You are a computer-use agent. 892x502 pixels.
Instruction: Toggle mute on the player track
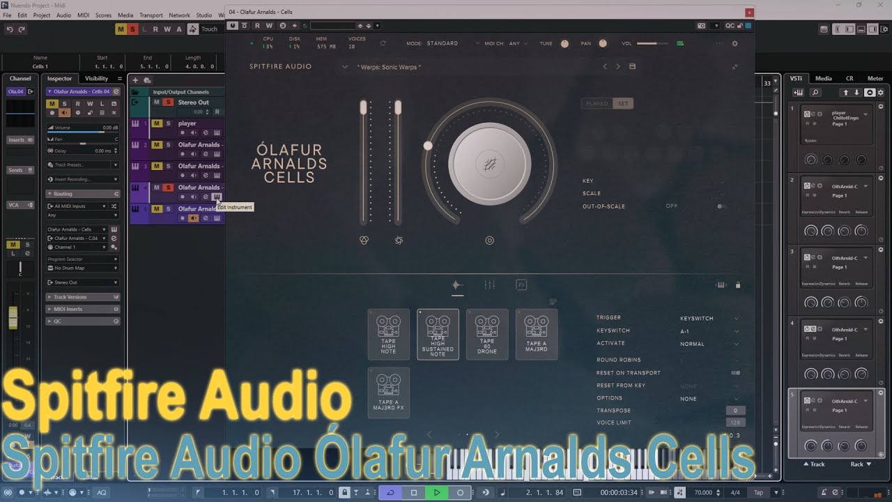click(x=157, y=123)
